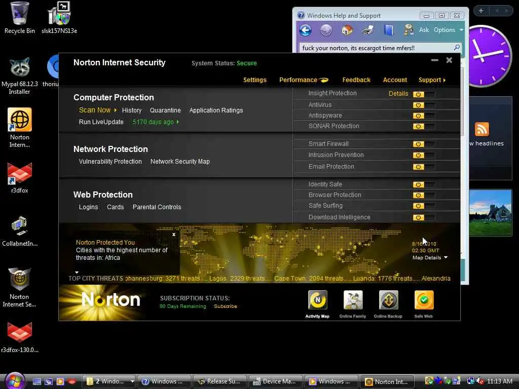
Task: Open the Safe Web icon
Action: click(424, 300)
